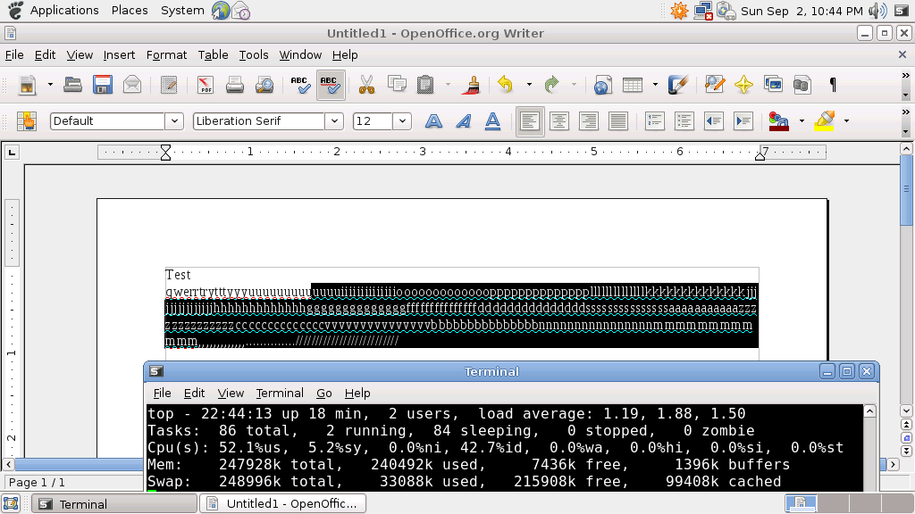Set paragraph alignment to Centered
The height and width of the screenshot is (514, 915).
coord(559,121)
